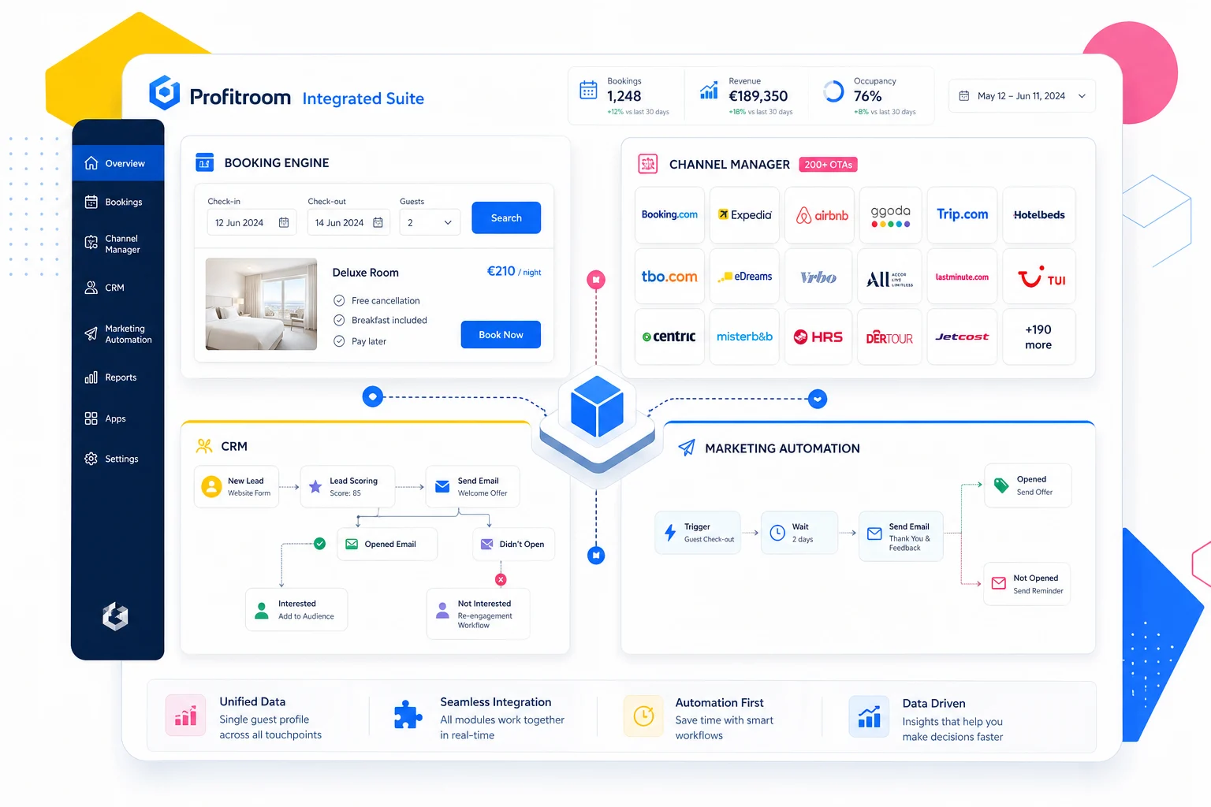Screen dimensions: 1211x807
Task: Open the Guests dropdown
Action: point(430,223)
